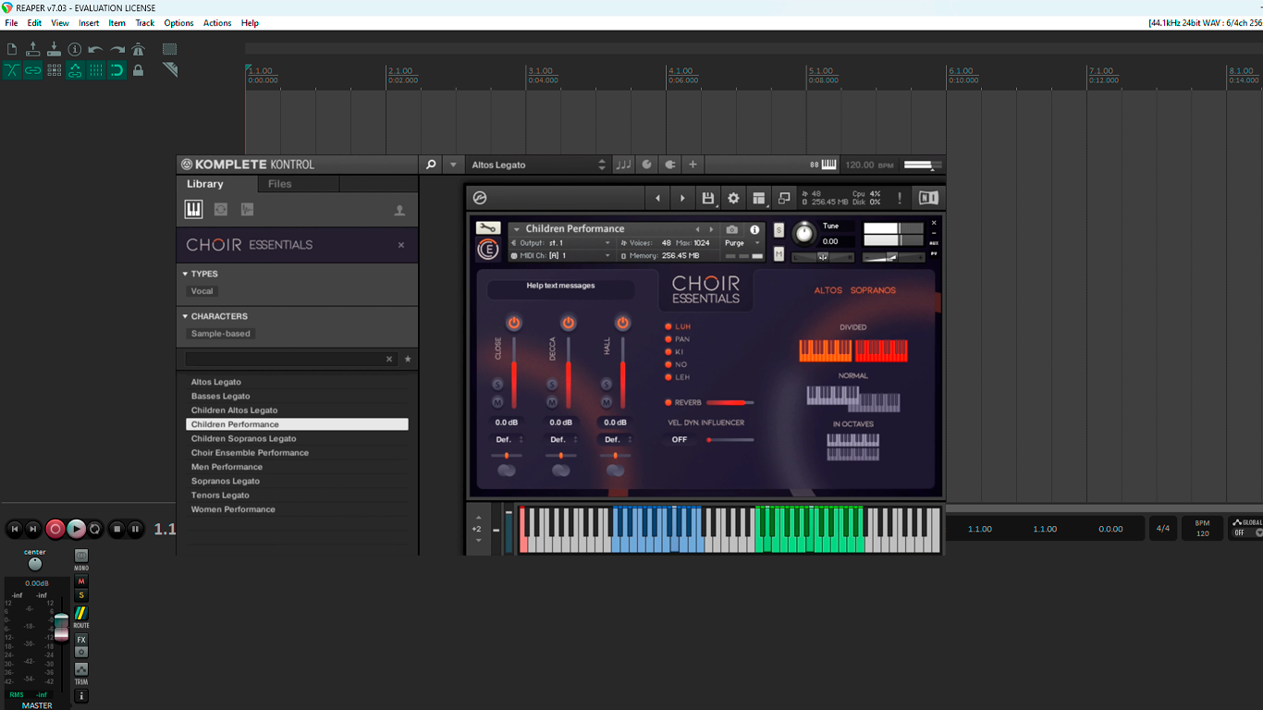Click the info icon in instrument header

(x=754, y=229)
